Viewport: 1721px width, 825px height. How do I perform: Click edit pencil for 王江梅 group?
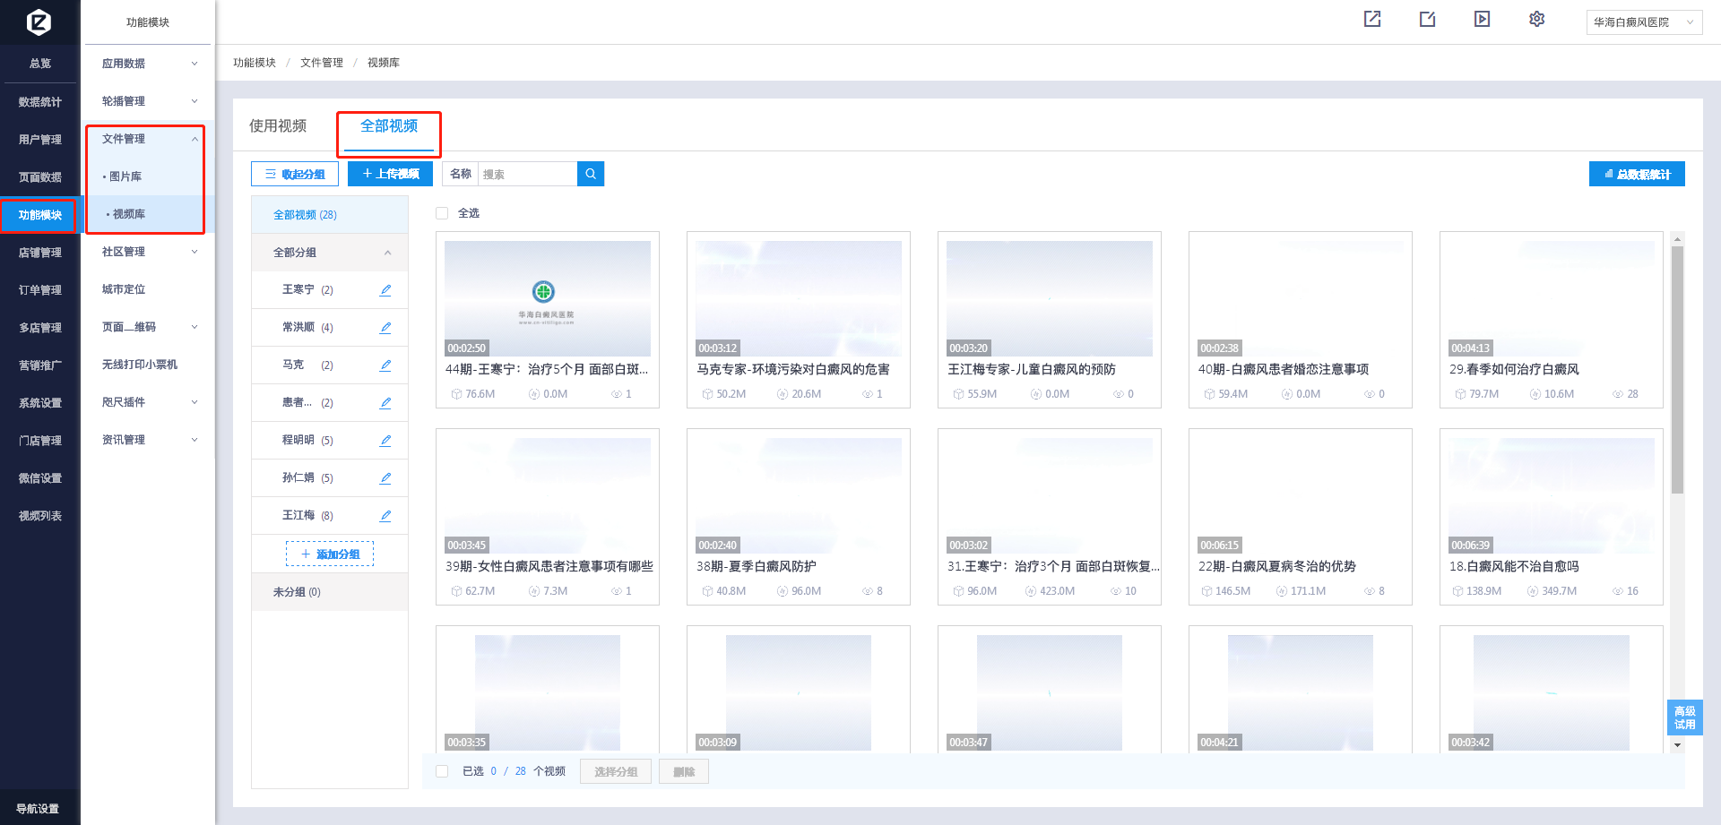point(385,516)
